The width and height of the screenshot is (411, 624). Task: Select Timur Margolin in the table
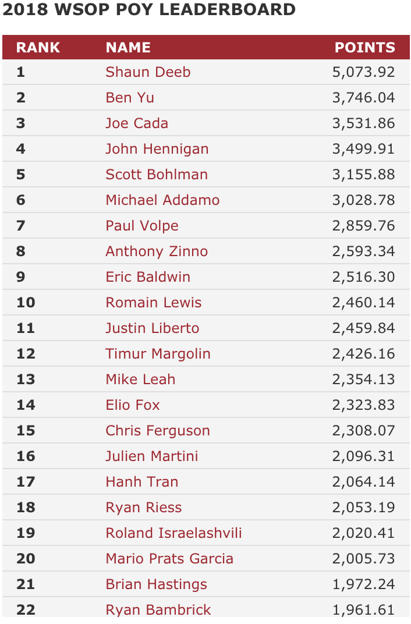tap(158, 354)
